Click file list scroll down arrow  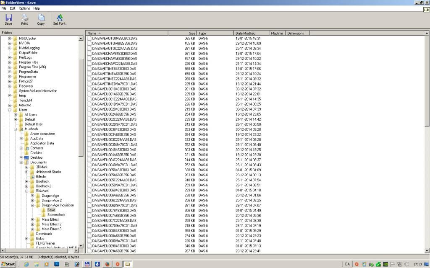coord(427,250)
